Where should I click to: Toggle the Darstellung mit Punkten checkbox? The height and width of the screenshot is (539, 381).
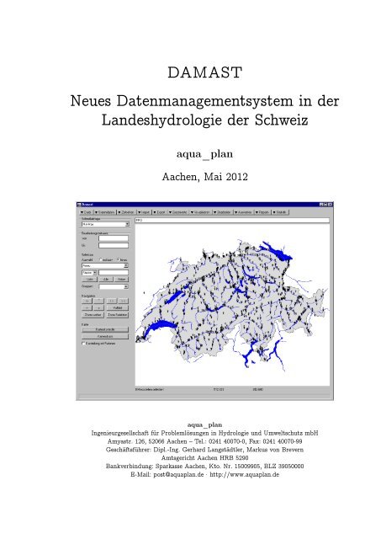[x=83, y=344]
